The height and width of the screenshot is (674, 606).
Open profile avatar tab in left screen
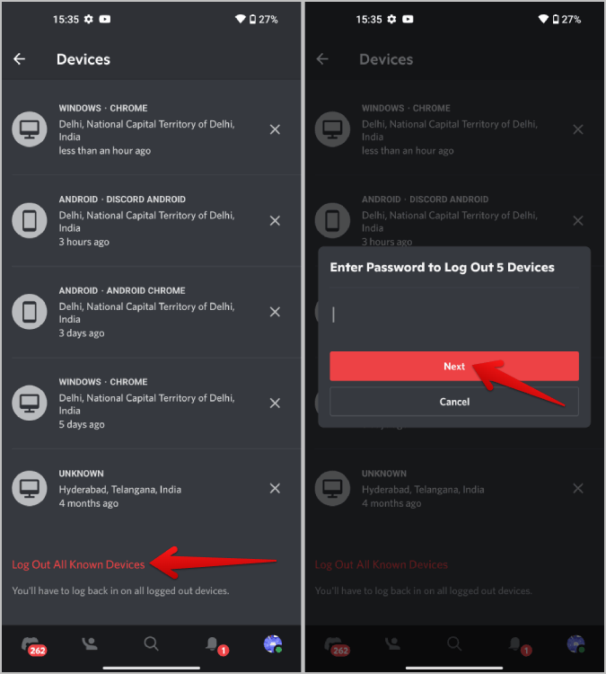coord(272,643)
